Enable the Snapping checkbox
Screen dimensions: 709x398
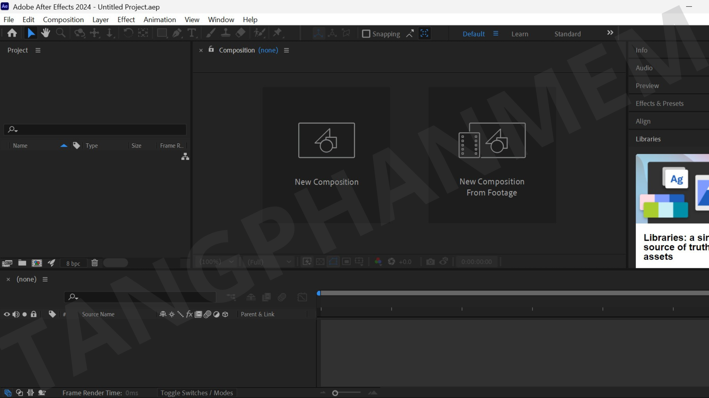(x=366, y=34)
